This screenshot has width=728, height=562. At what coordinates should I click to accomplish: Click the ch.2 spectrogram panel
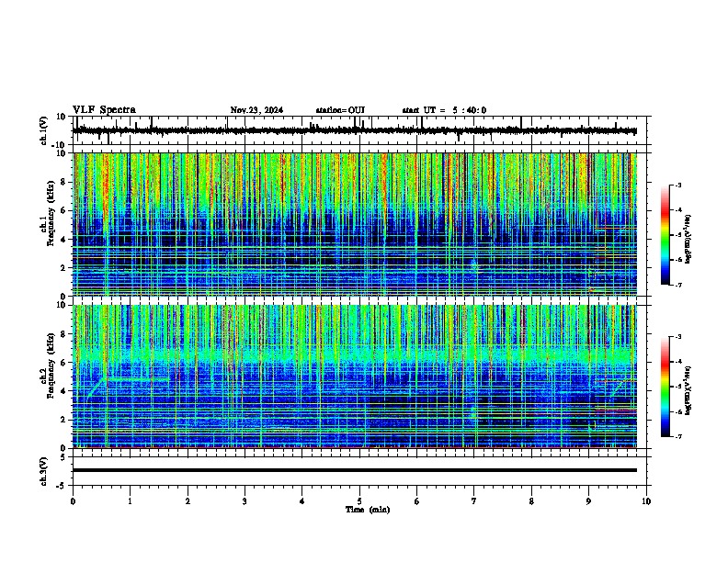355,377
